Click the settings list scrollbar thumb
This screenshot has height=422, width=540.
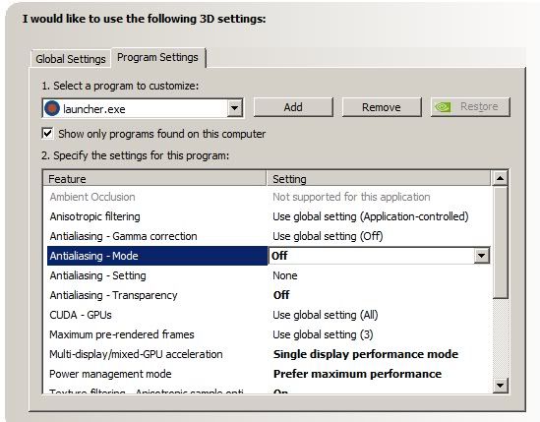pos(500,243)
